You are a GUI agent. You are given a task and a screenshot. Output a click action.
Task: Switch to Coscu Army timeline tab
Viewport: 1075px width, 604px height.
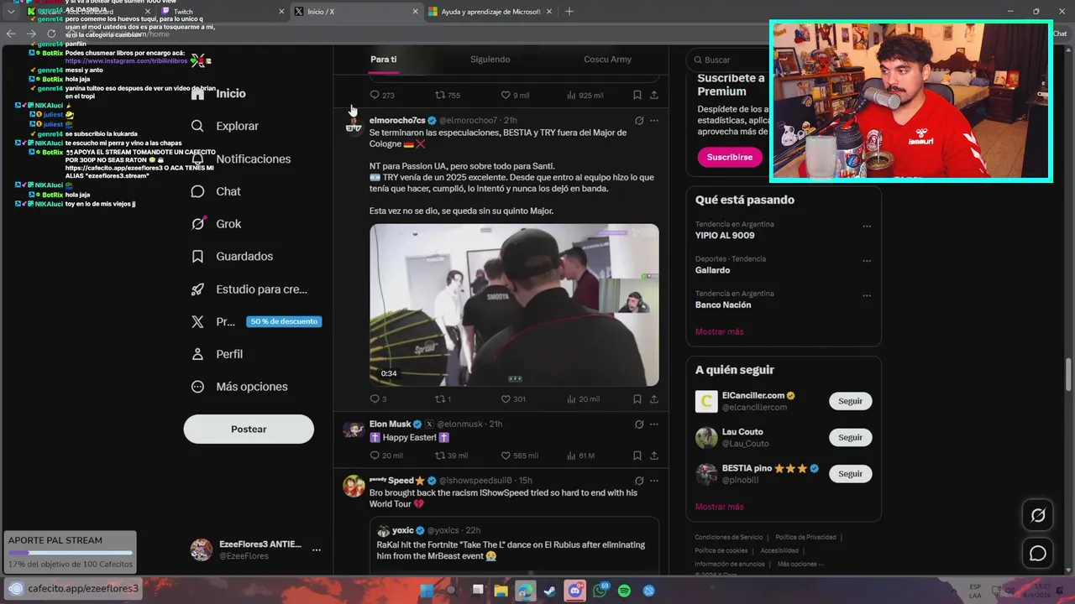[x=607, y=60]
